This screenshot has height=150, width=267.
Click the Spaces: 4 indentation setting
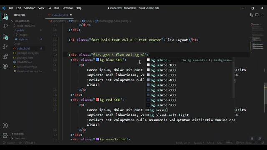pyautogui.click(x=199, y=143)
